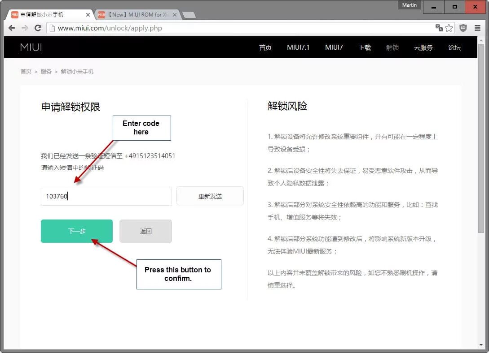This screenshot has width=489, height=353.
Task: Click the 解锁小米手机 breadcrumb
Action: (77, 72)
